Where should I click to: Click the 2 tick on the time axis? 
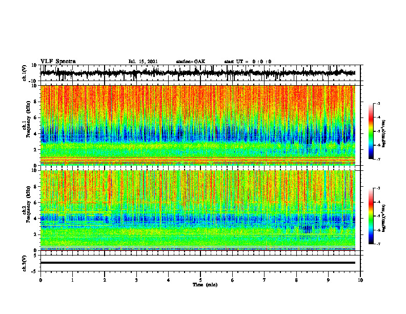pos(105,280)
